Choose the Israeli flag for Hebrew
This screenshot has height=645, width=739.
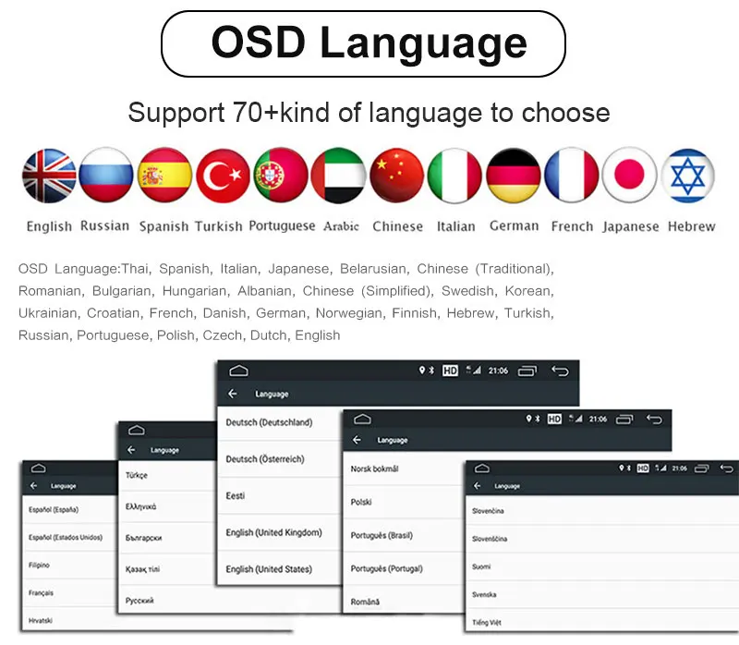point(688,176)
